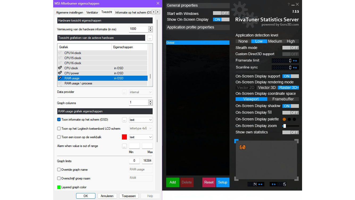
Task: Open the Informatie op het scherm tab
Action: [133, 13]
